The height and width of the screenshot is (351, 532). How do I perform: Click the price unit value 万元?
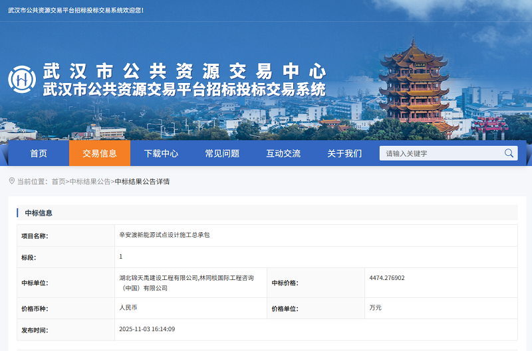pyautogui.click(x=375, y=307)
